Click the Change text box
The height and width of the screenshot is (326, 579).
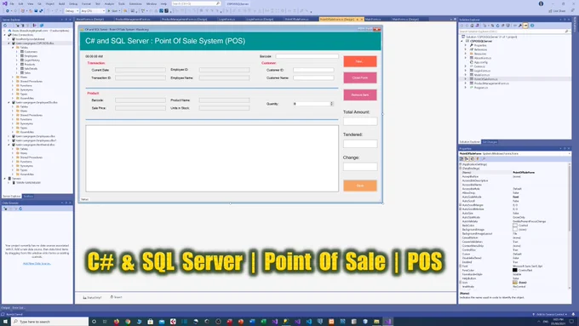click(360, 167)
